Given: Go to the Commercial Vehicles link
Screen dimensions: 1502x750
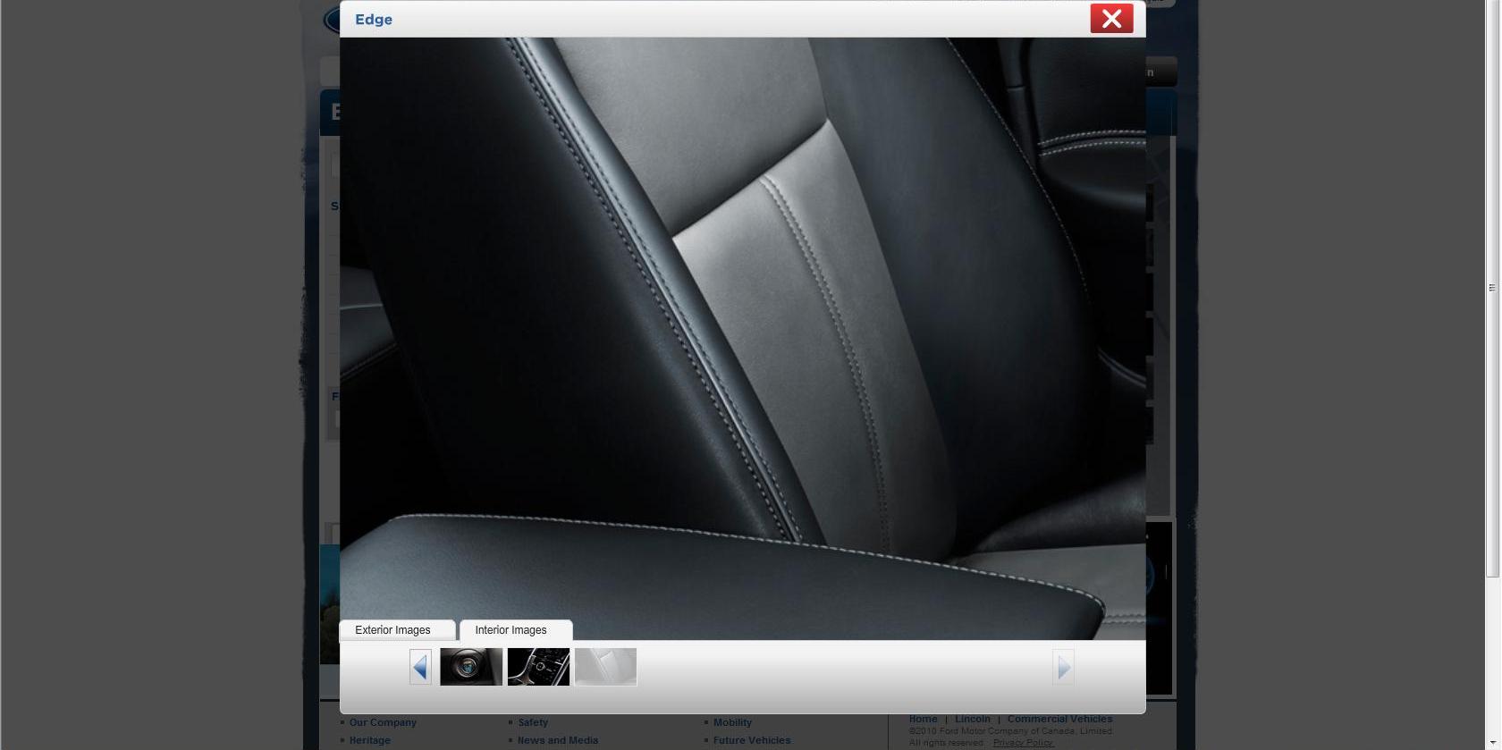Looking at the screenshot, I should (x=1060, y=719).
